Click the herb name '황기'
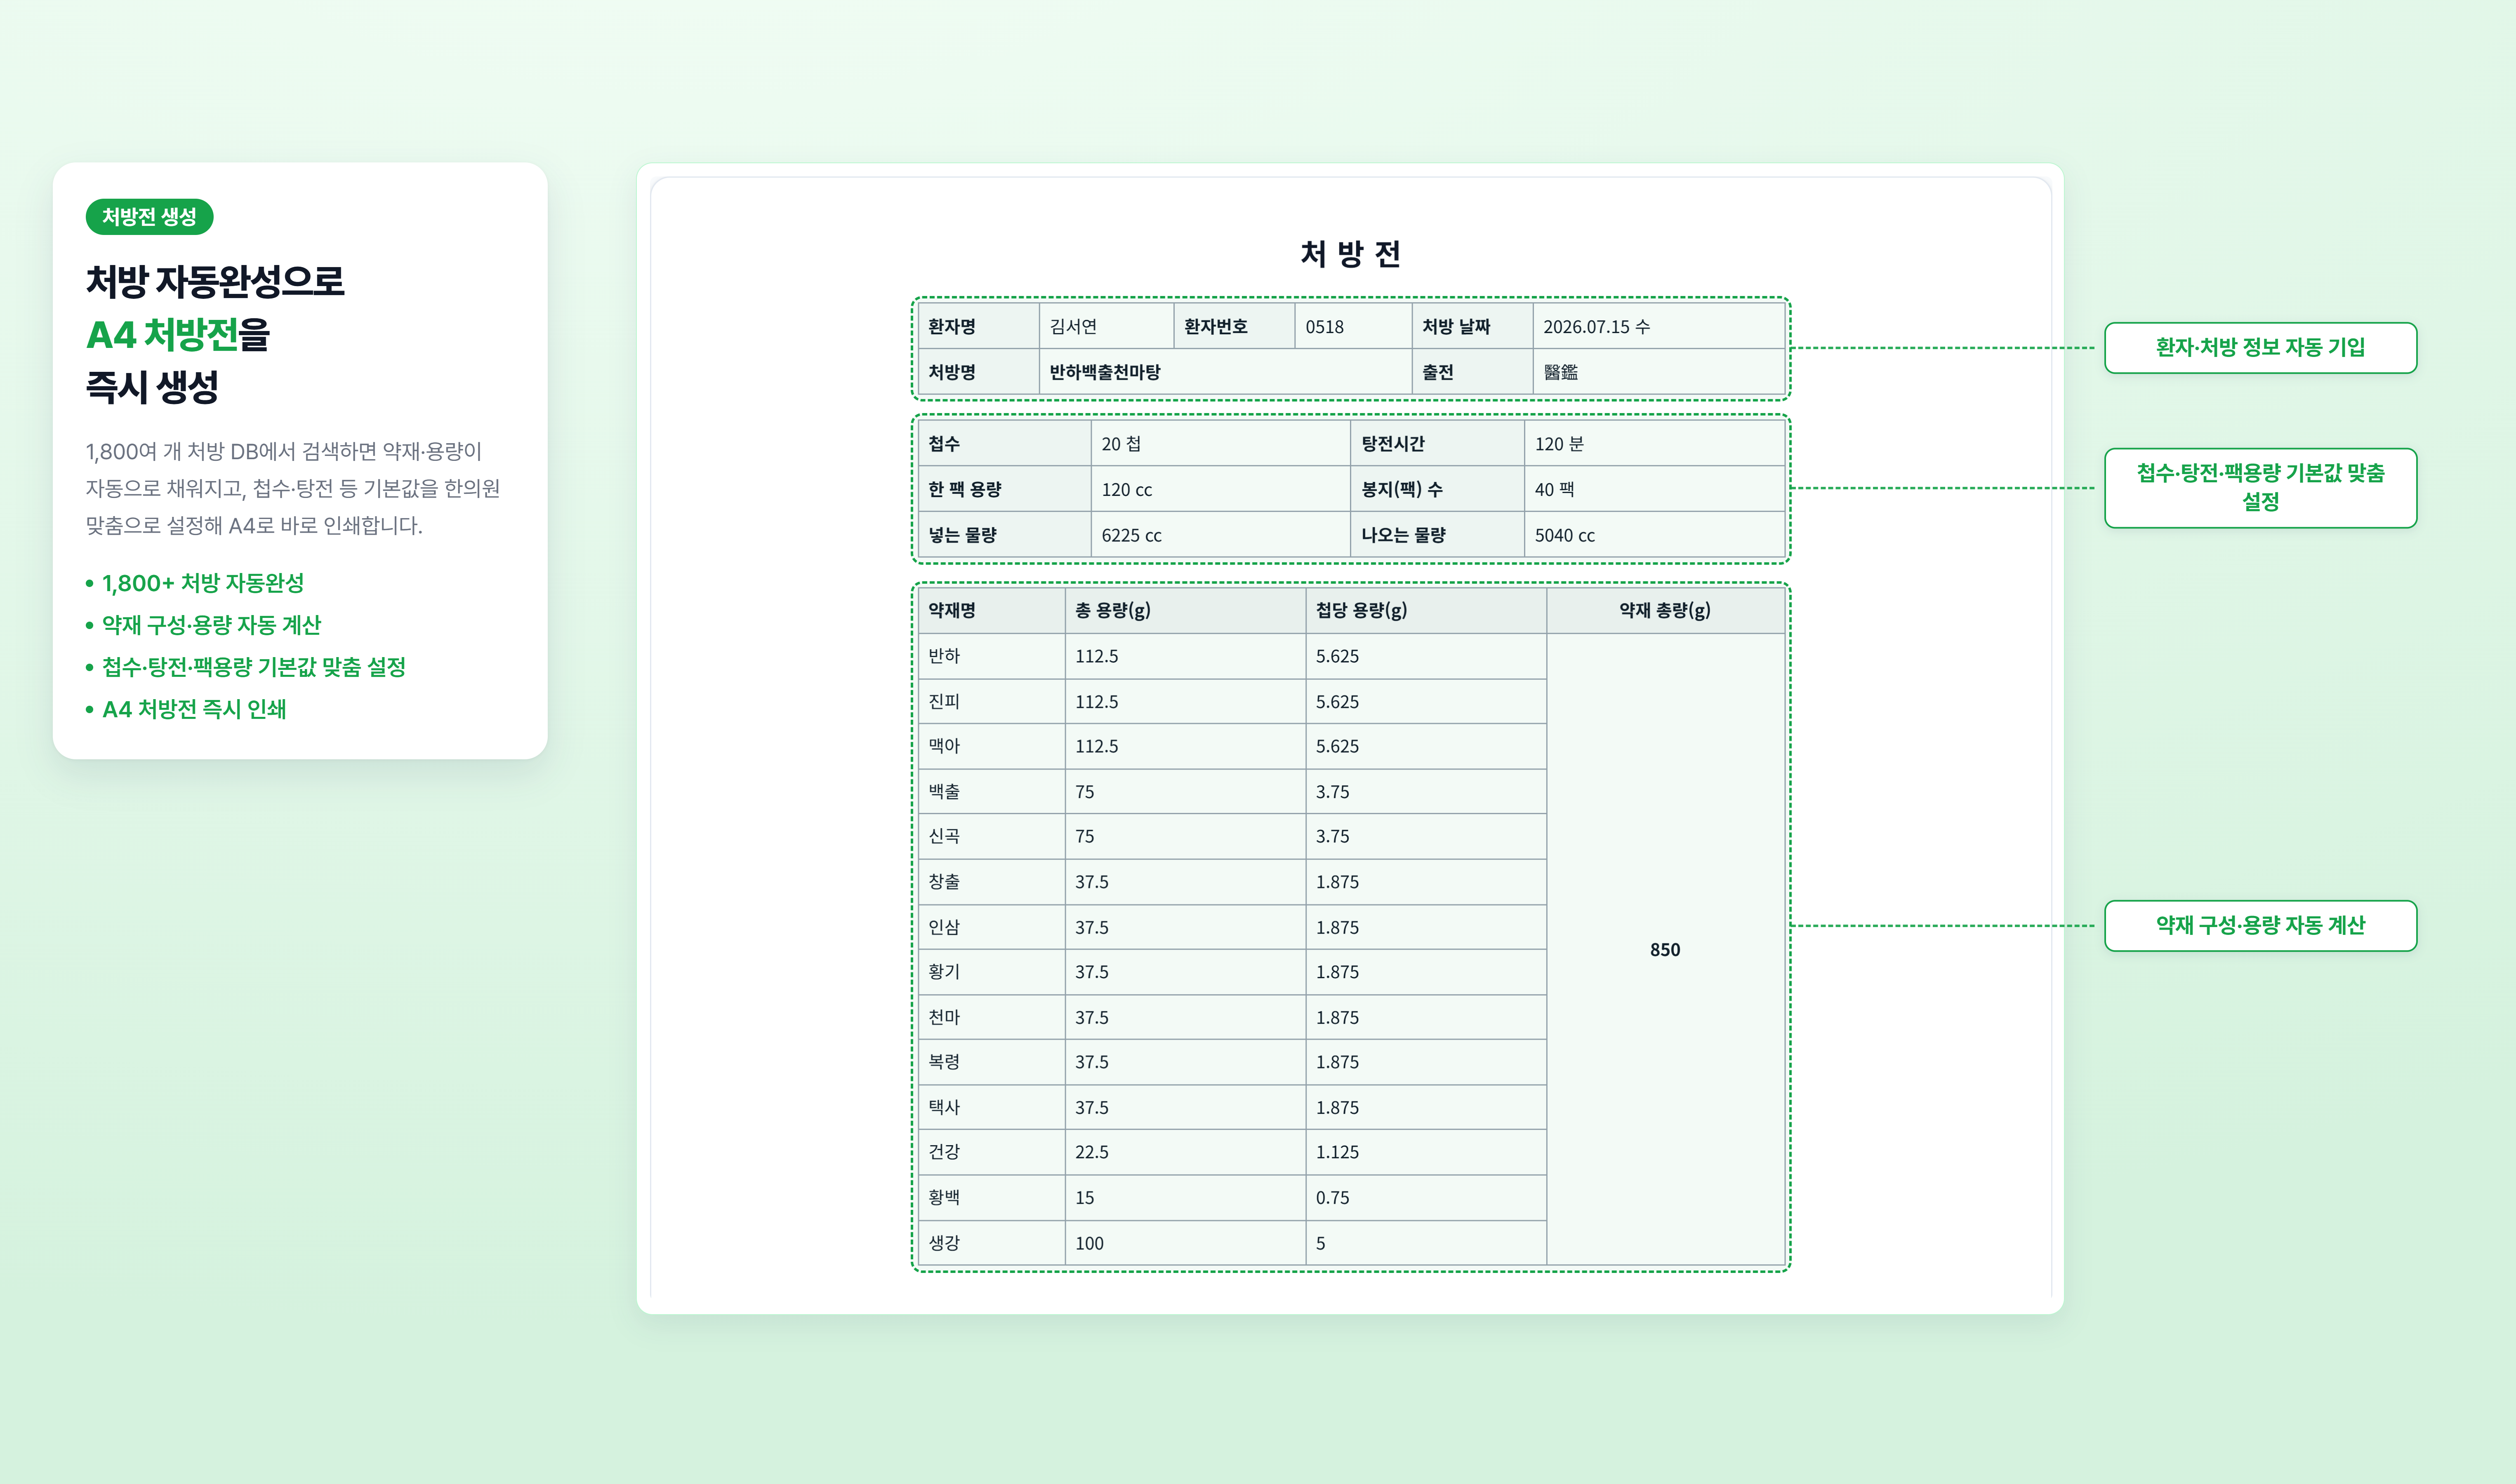The width and height of the screenshot is (2516, 1484). click(945, 972)
